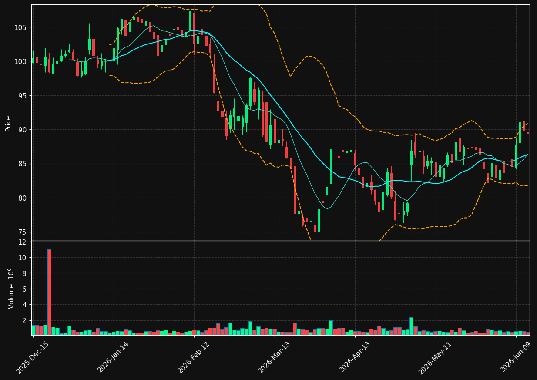Click the Price axis title
537x380 pixels.
coord(8,124)
